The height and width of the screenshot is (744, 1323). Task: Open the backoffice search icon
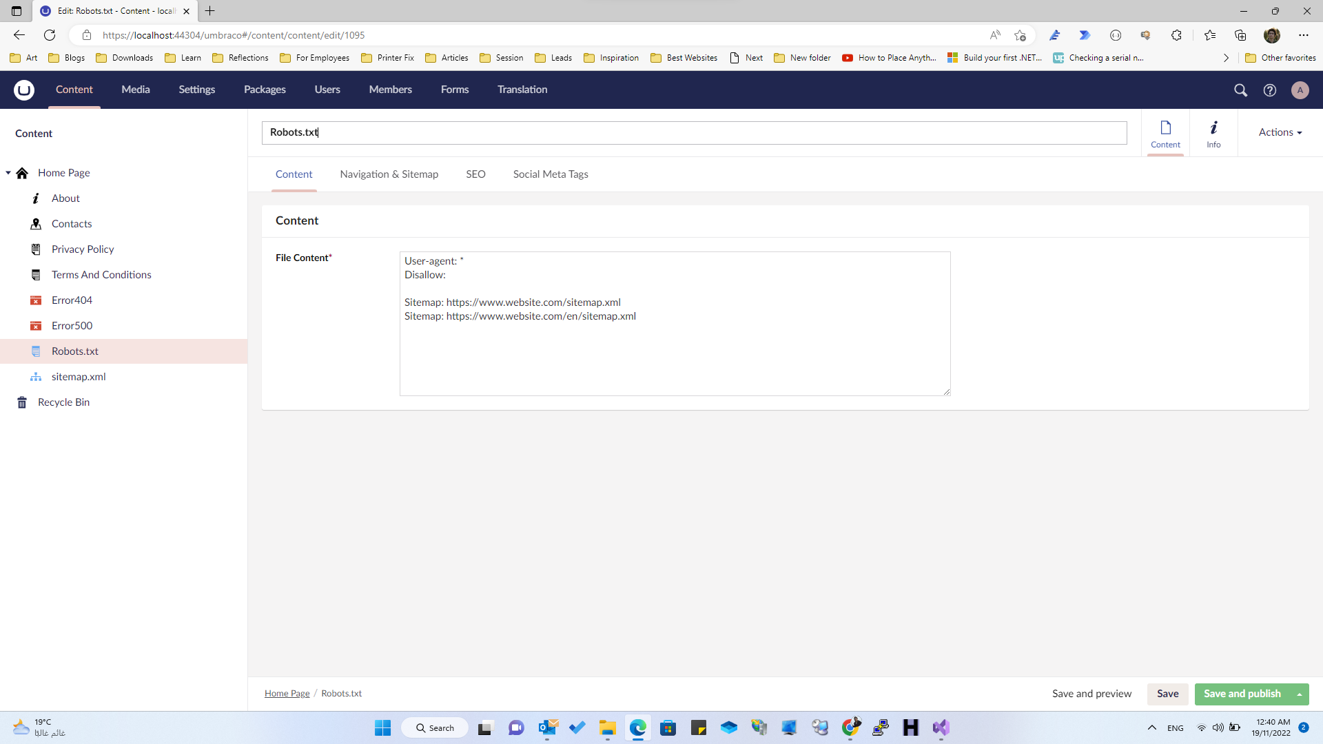coord(1240,90)
